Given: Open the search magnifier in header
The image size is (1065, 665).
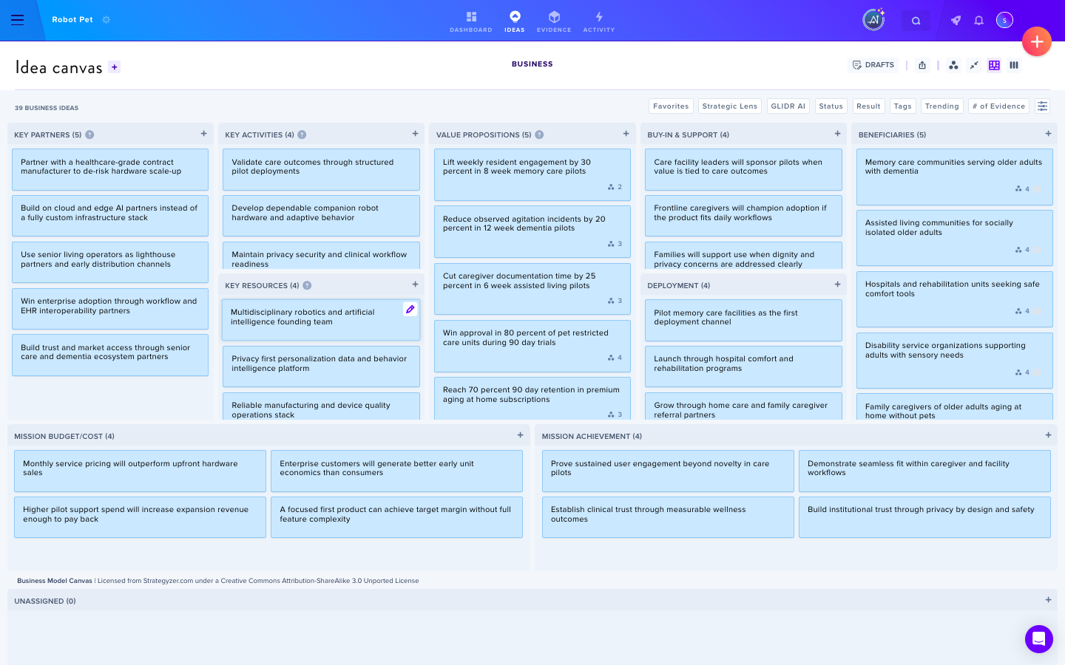Looking at the screenshot, I should [x=916, y=21].
